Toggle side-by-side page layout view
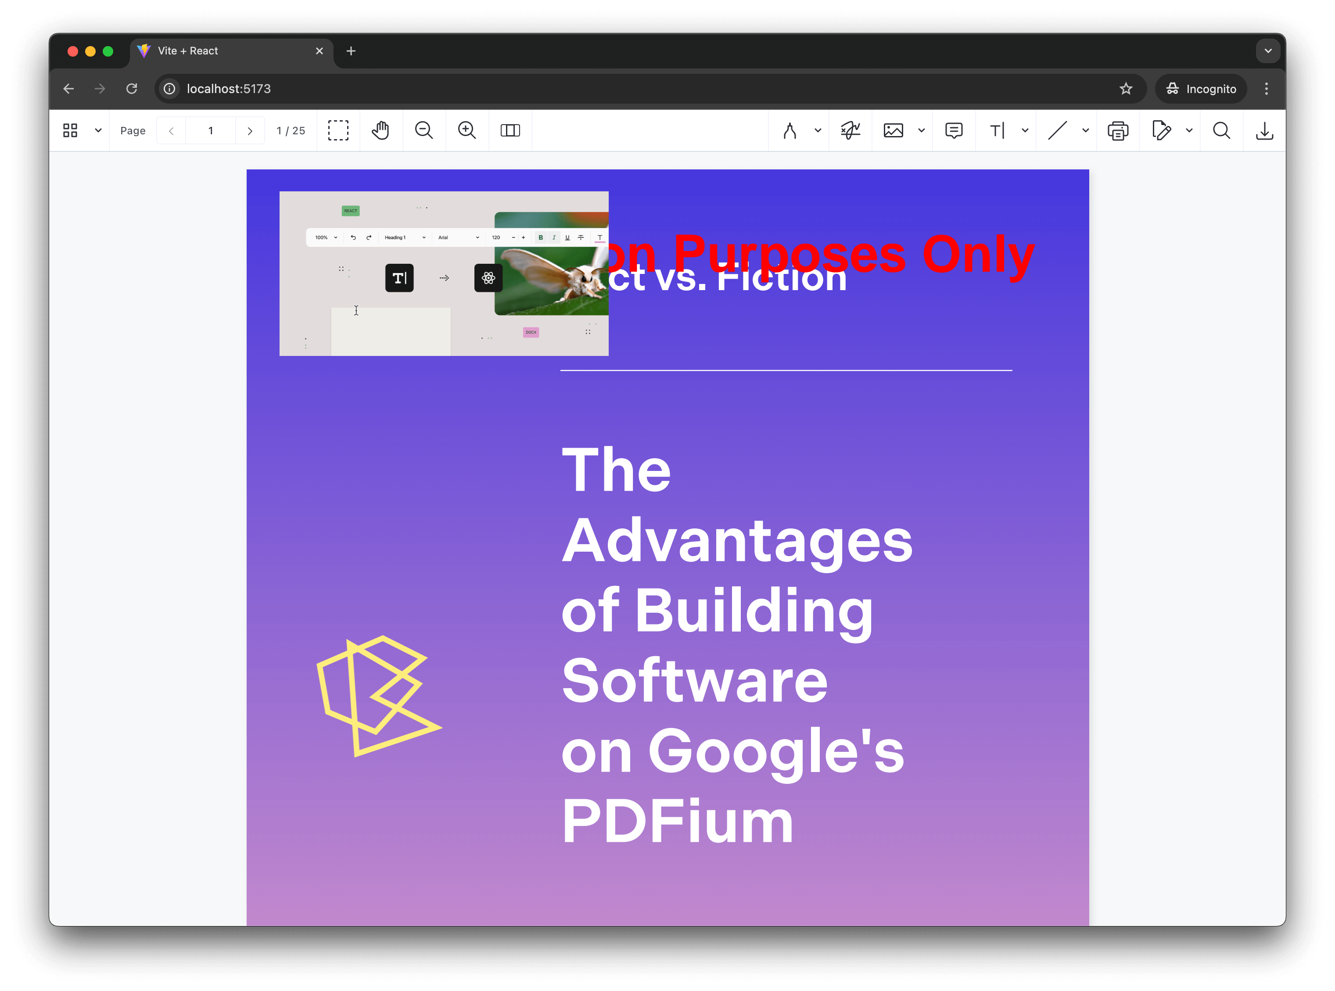The height and width of the screenshot is (991, 1335). [510, 130]
